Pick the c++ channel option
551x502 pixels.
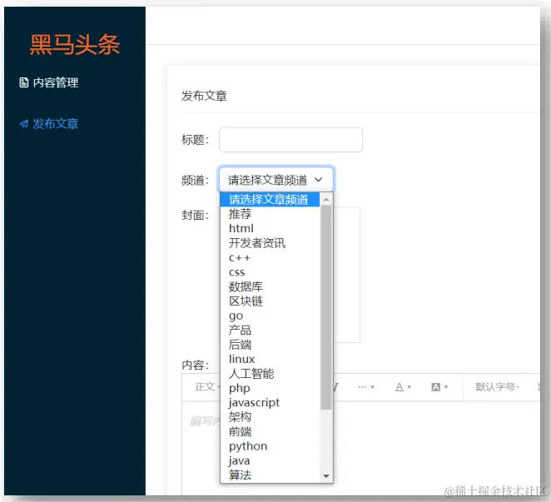[270, 258]
